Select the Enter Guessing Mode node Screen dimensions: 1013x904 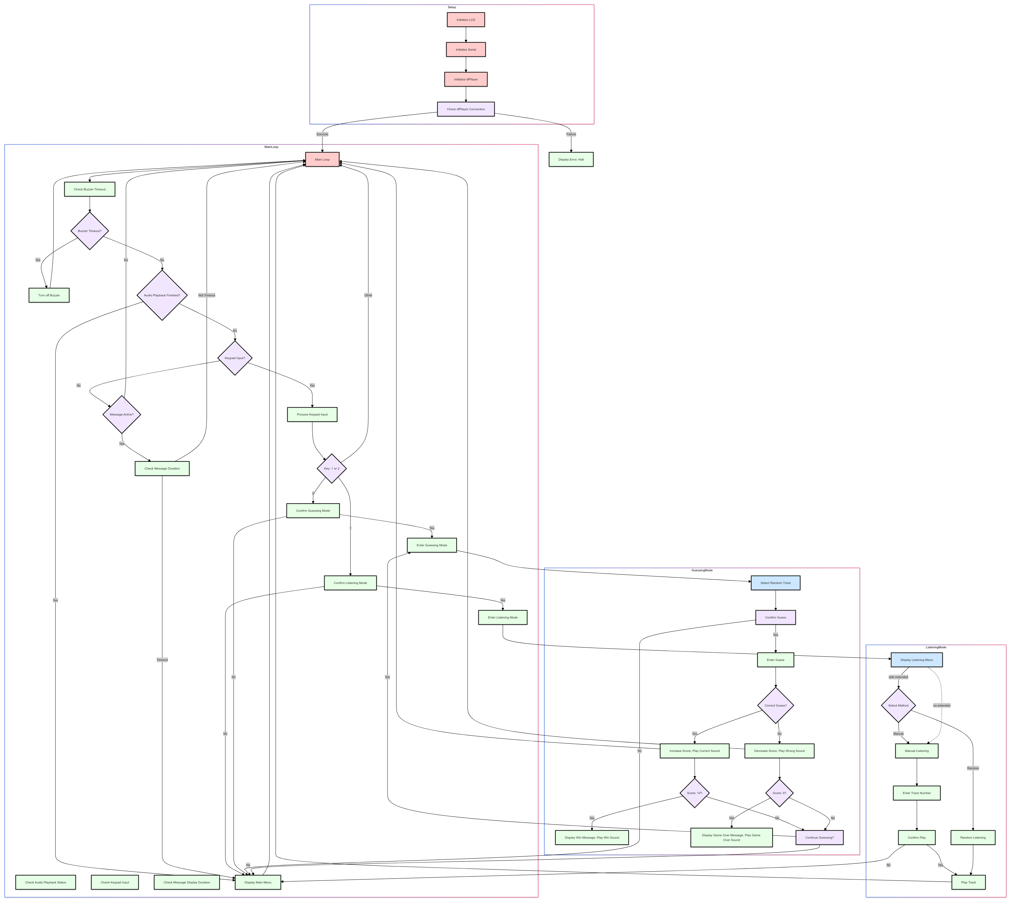[x=431, y=545]
